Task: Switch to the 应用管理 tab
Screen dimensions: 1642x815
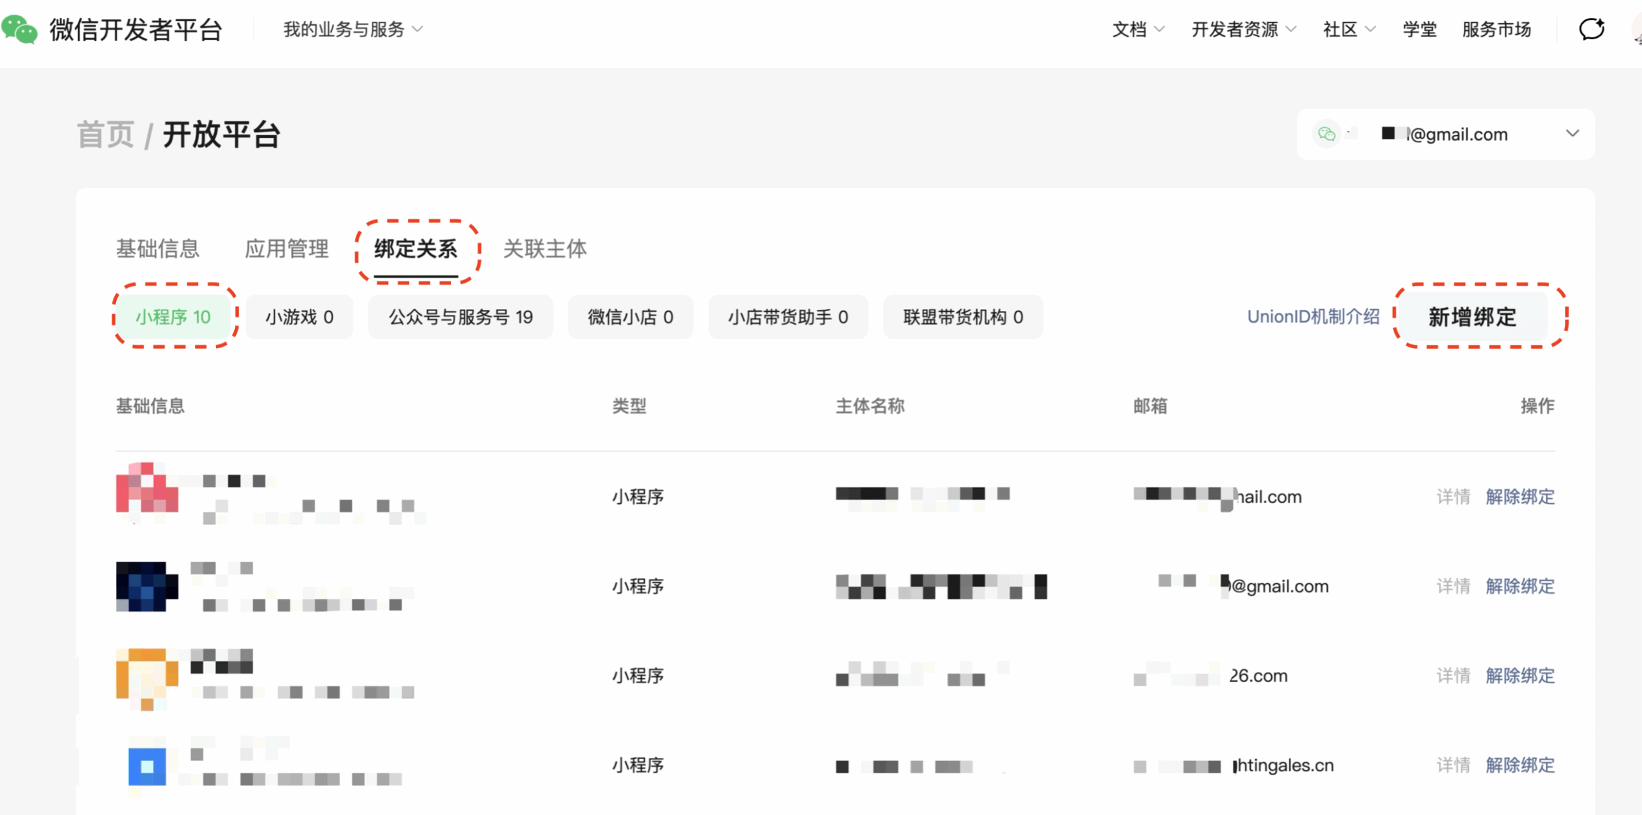Action: click(287, 249)
